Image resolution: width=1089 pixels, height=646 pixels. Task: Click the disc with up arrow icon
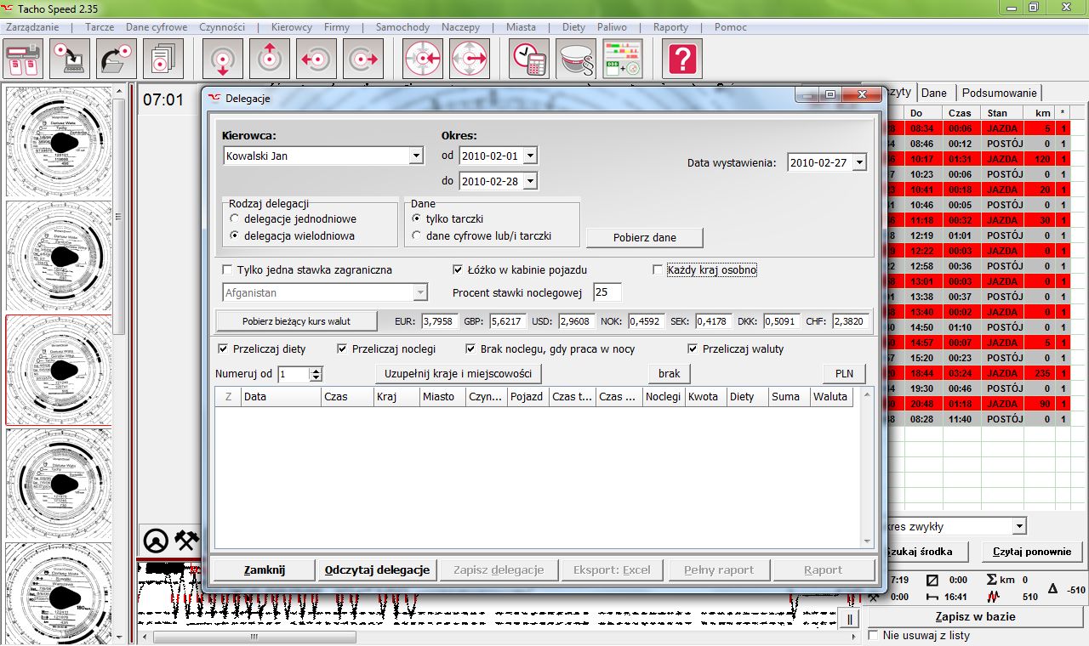coord(270,59)
